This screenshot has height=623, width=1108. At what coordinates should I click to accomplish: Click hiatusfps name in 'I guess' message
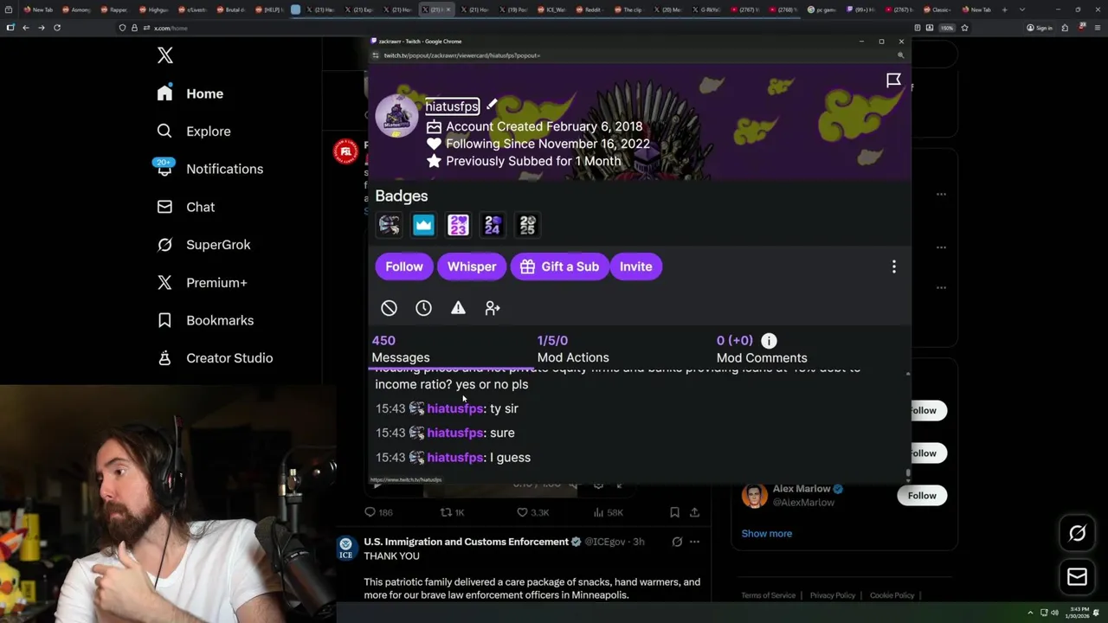(x=454, y=457)
